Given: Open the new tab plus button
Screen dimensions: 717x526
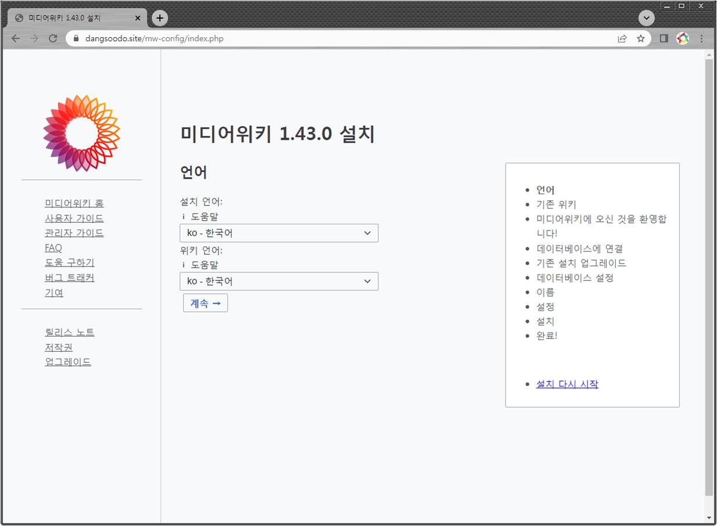Looking at the screenshot, I should click(159, 18).
